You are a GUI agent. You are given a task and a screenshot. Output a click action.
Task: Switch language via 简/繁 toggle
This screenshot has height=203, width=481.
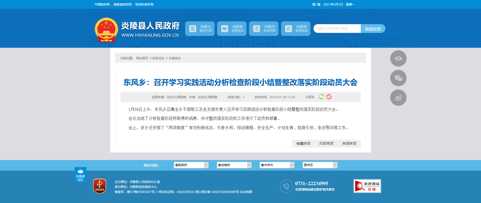click(x=316, y=5)
